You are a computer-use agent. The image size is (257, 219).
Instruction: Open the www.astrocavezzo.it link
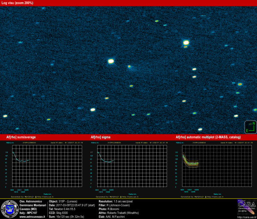point(32,217)
